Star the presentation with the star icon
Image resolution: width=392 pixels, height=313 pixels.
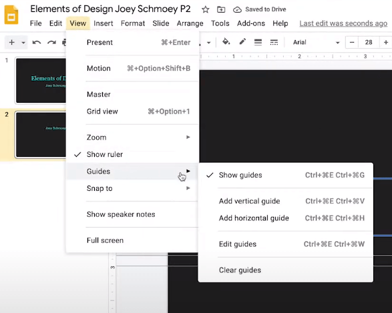[x=206, y=10]
